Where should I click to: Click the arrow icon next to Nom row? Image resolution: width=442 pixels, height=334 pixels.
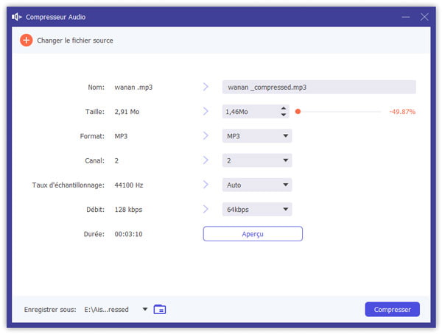coord(206,87)
